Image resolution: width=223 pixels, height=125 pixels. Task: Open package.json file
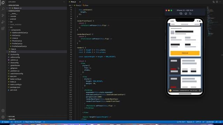coord(15,87)
